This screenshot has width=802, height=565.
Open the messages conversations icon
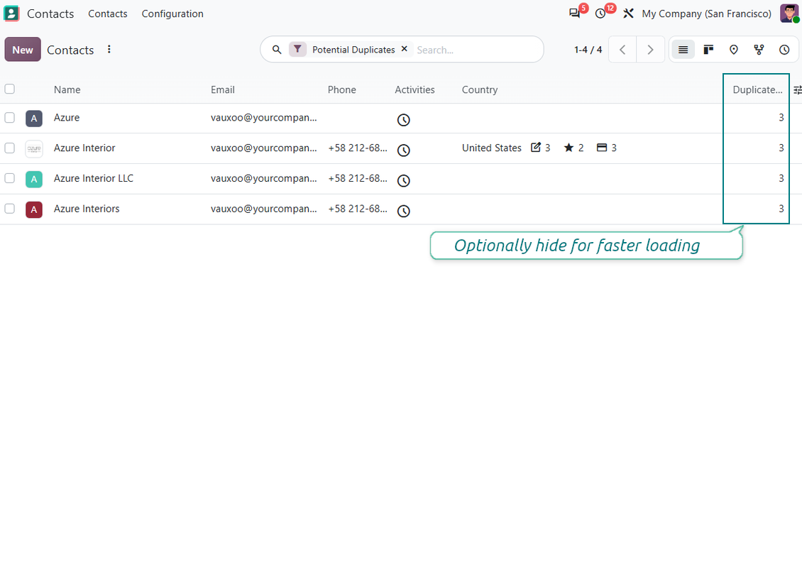(575, 13)
